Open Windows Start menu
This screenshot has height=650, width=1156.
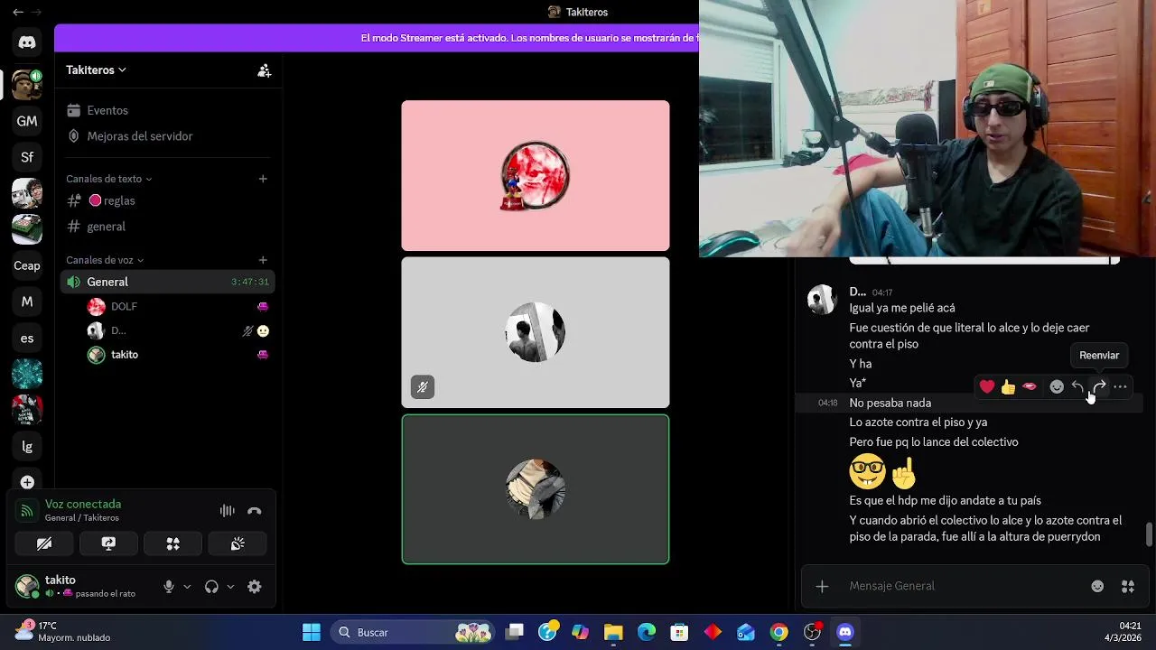[312, 632]
